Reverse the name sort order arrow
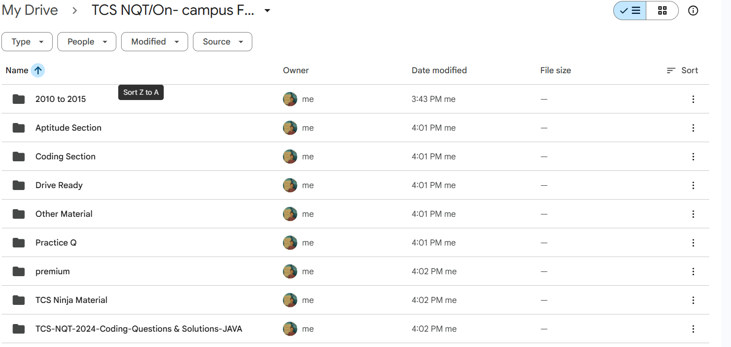The height and width of the screenshot is (347, 731). [38, 70]
